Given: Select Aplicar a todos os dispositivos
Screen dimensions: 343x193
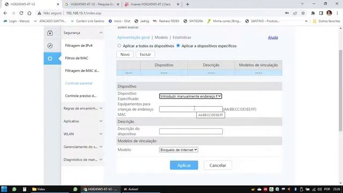Looking at the screenshot, I should (119, 46).
